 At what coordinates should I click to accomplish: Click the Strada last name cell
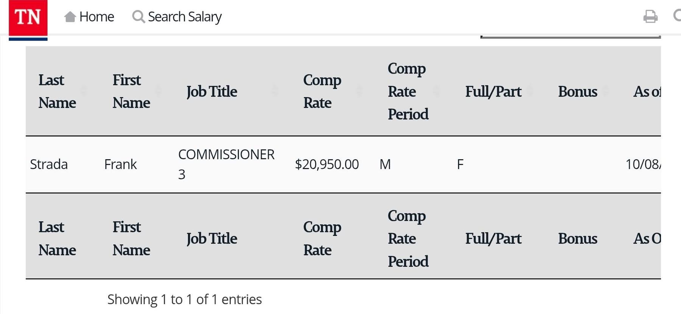pyautogui.click(x=49, y=164)
